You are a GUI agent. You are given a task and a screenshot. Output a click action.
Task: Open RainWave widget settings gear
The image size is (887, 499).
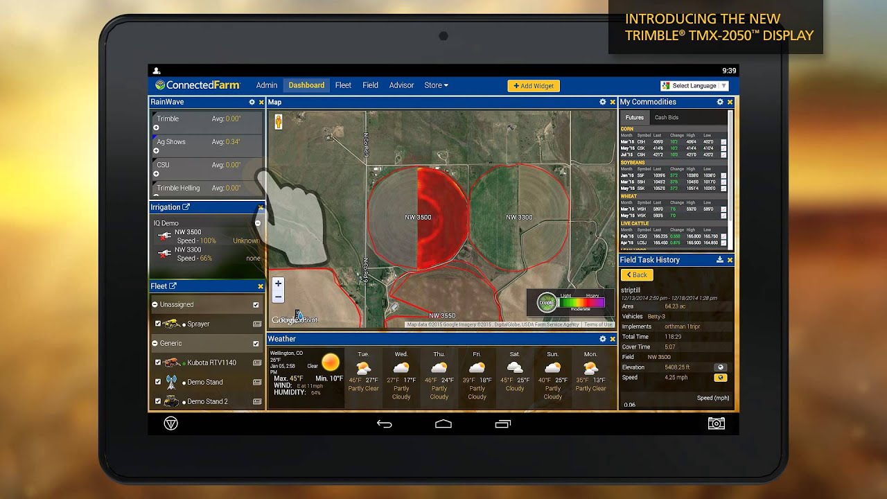coord(252,102)
